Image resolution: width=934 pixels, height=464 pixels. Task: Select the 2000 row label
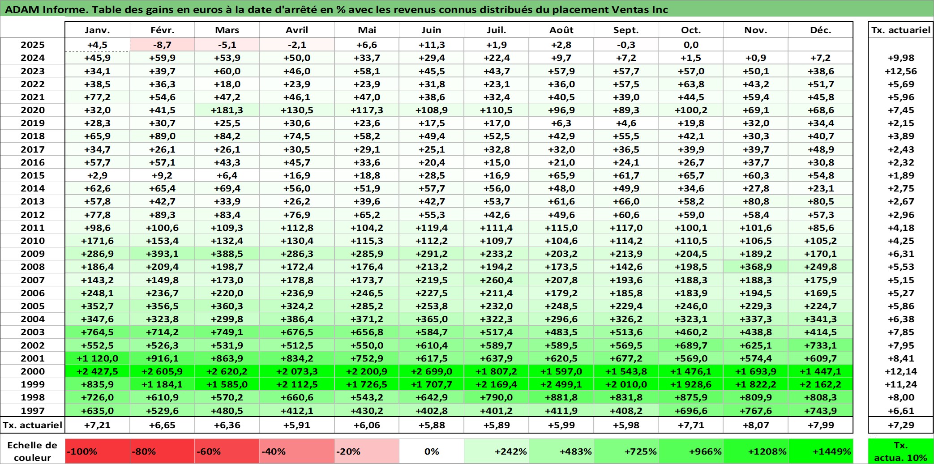point(33,371)
